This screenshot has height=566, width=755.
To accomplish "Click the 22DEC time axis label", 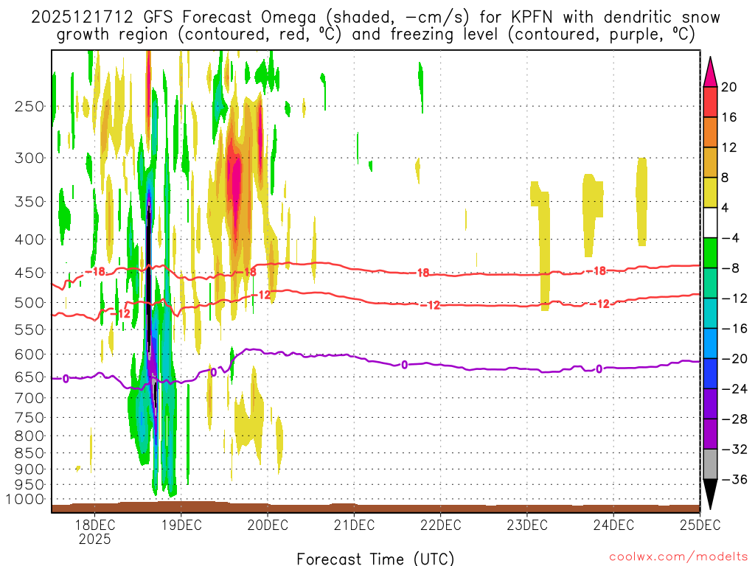I will click(x=441, y=525).
